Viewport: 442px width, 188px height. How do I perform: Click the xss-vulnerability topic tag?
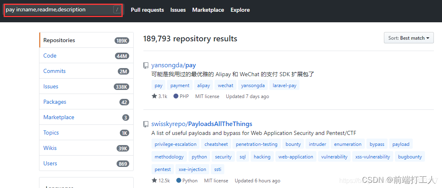(373, 157)
